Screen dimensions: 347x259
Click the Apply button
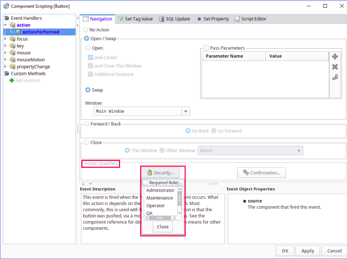coord(307,251)
